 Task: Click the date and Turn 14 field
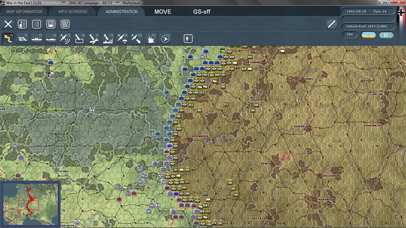click(x=368, y=11)
